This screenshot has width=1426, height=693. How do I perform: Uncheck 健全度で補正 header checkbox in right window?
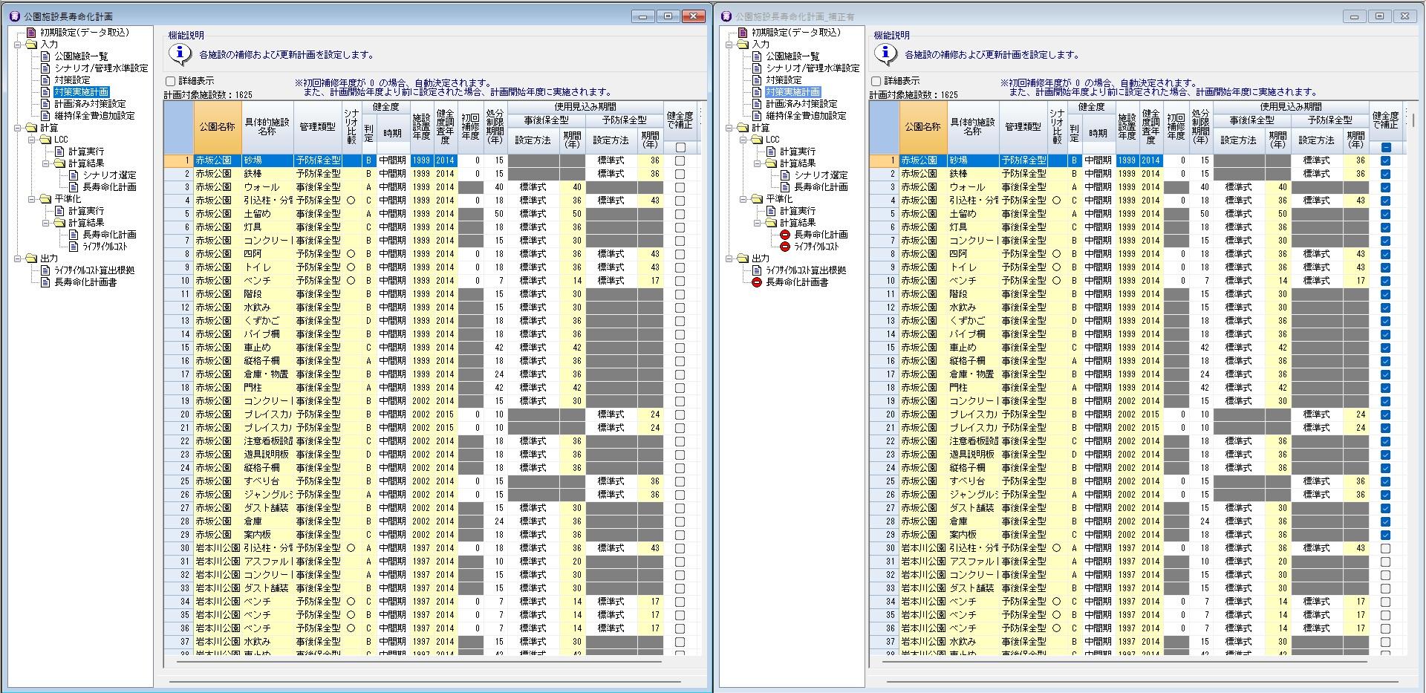[x=1386, y=147]
